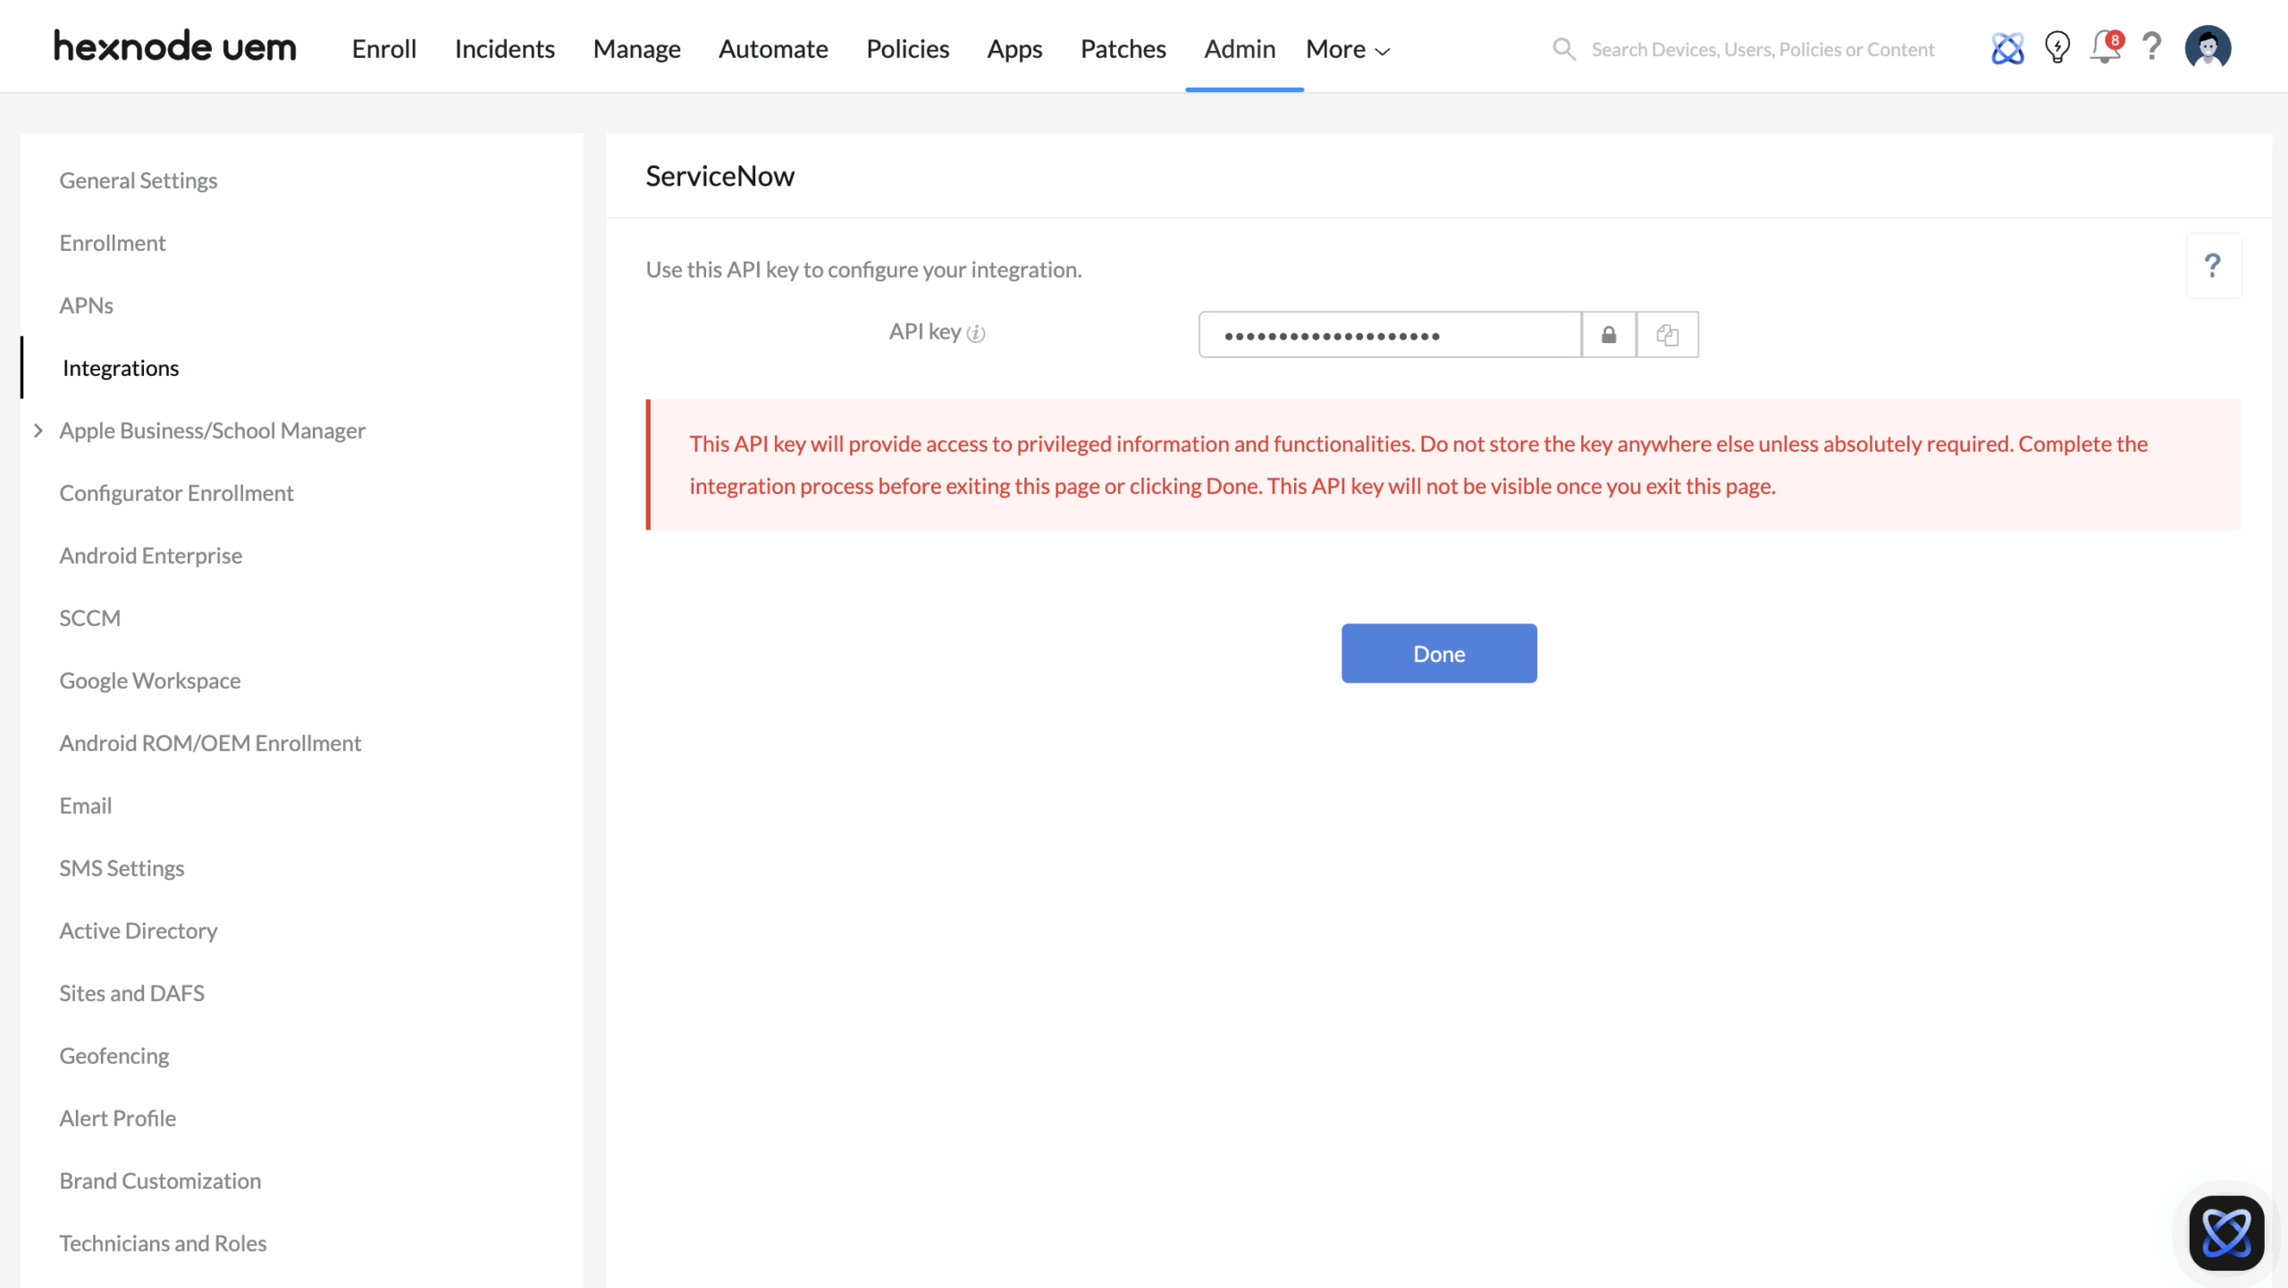
Task: Open the More dropdown menu
Action: point(1347,49)
